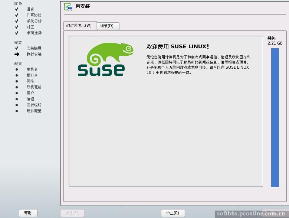This screenshot has height=218, width=289.
Task: Click the 2.21 GB remaining value
Action: pyautogui.click(x=275, y=43)
